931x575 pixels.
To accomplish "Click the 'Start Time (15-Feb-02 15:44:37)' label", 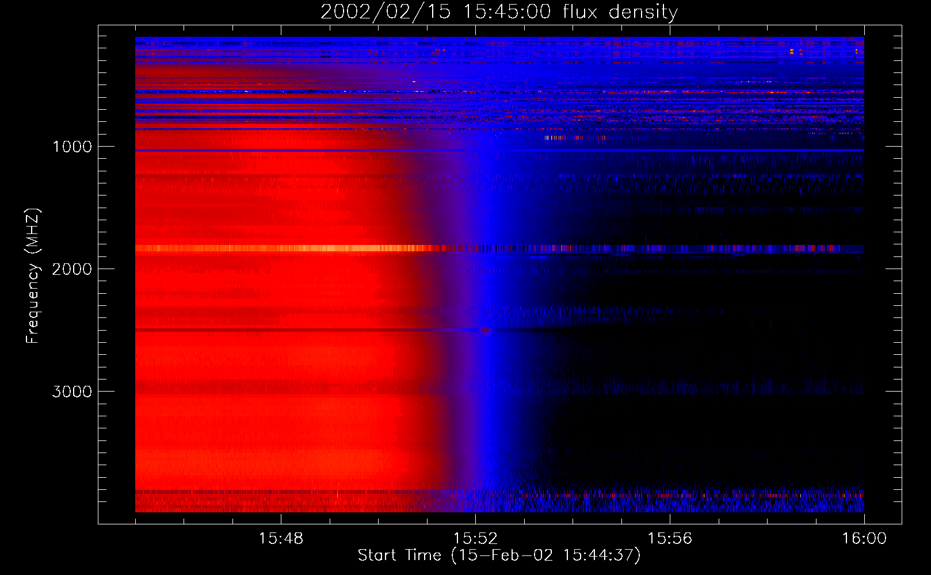I will coord(499,555).
